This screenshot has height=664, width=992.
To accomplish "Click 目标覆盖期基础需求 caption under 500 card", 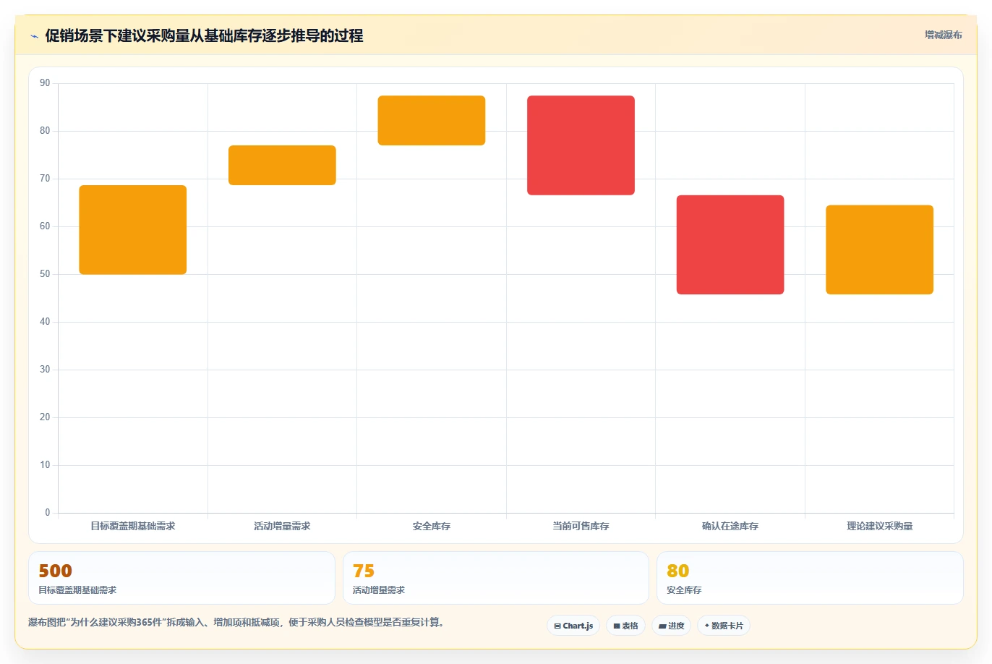I will [x=77, y=590].
